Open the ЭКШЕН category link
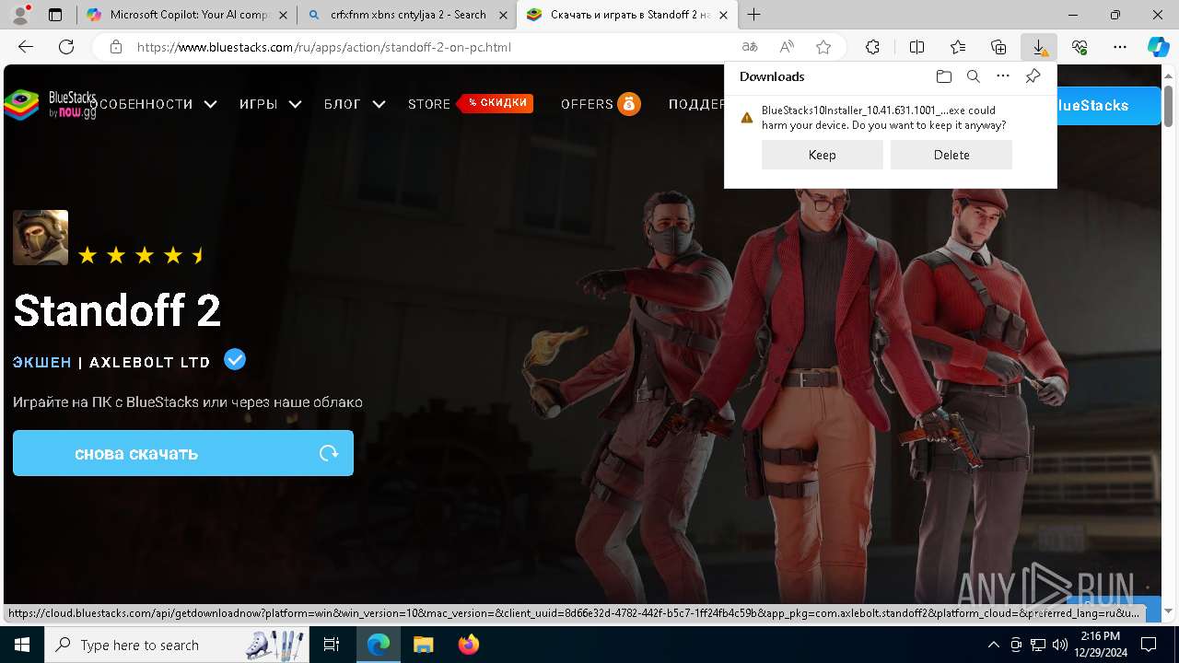This screenshot has height=663, width=1179. (x=42, y=362)
